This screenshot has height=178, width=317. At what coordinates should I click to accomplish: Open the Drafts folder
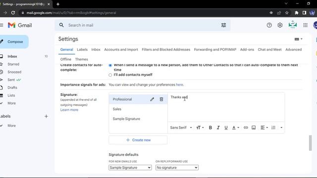(x=12, y=88)
